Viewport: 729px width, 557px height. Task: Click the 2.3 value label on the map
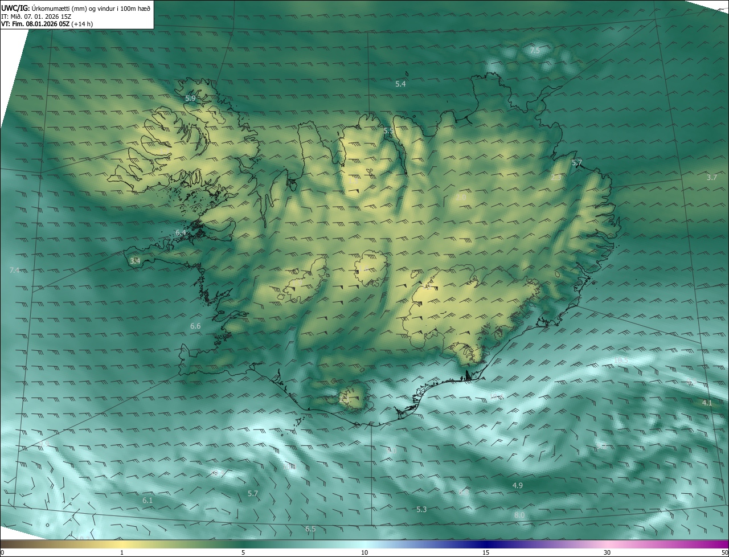coord(556,178)
